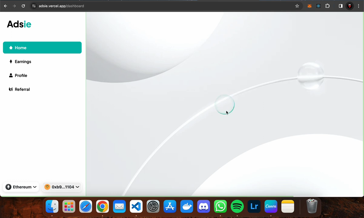The width and height of the screenshot is (364, 218).
Task: Go back to the previous browser page
Action: pos(5,6)
